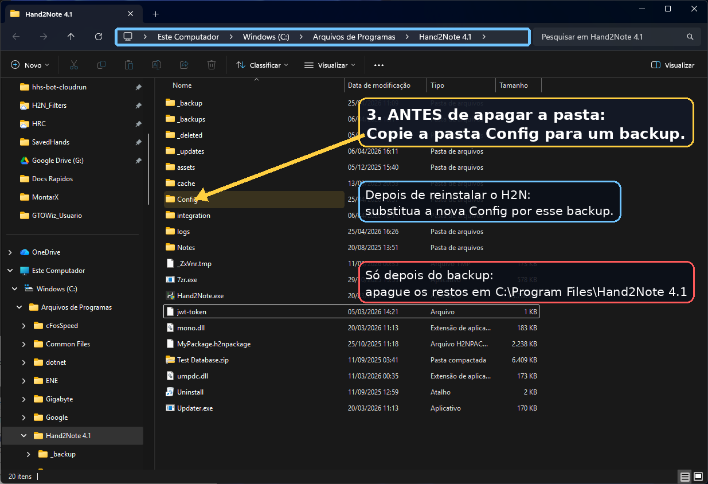Collapse Hand2Note 4.1 tree node
Viewport: 708px width, 484px height.
(24, 436)
